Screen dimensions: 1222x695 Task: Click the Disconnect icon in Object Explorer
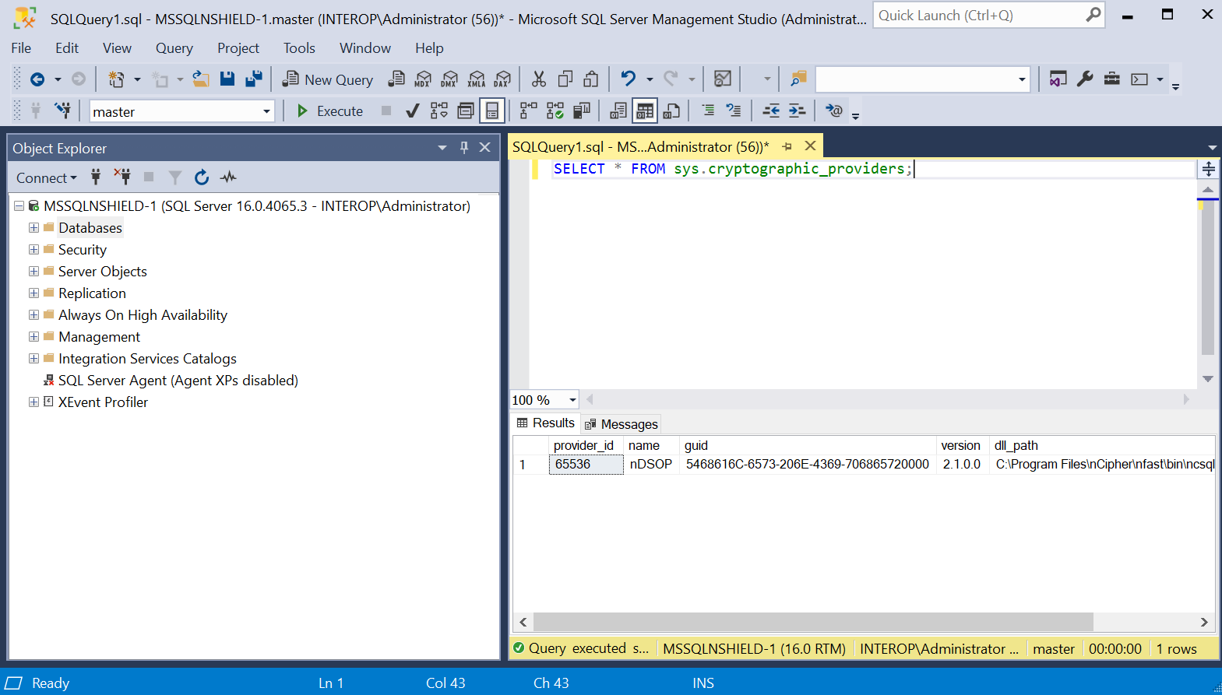(122, 177)
